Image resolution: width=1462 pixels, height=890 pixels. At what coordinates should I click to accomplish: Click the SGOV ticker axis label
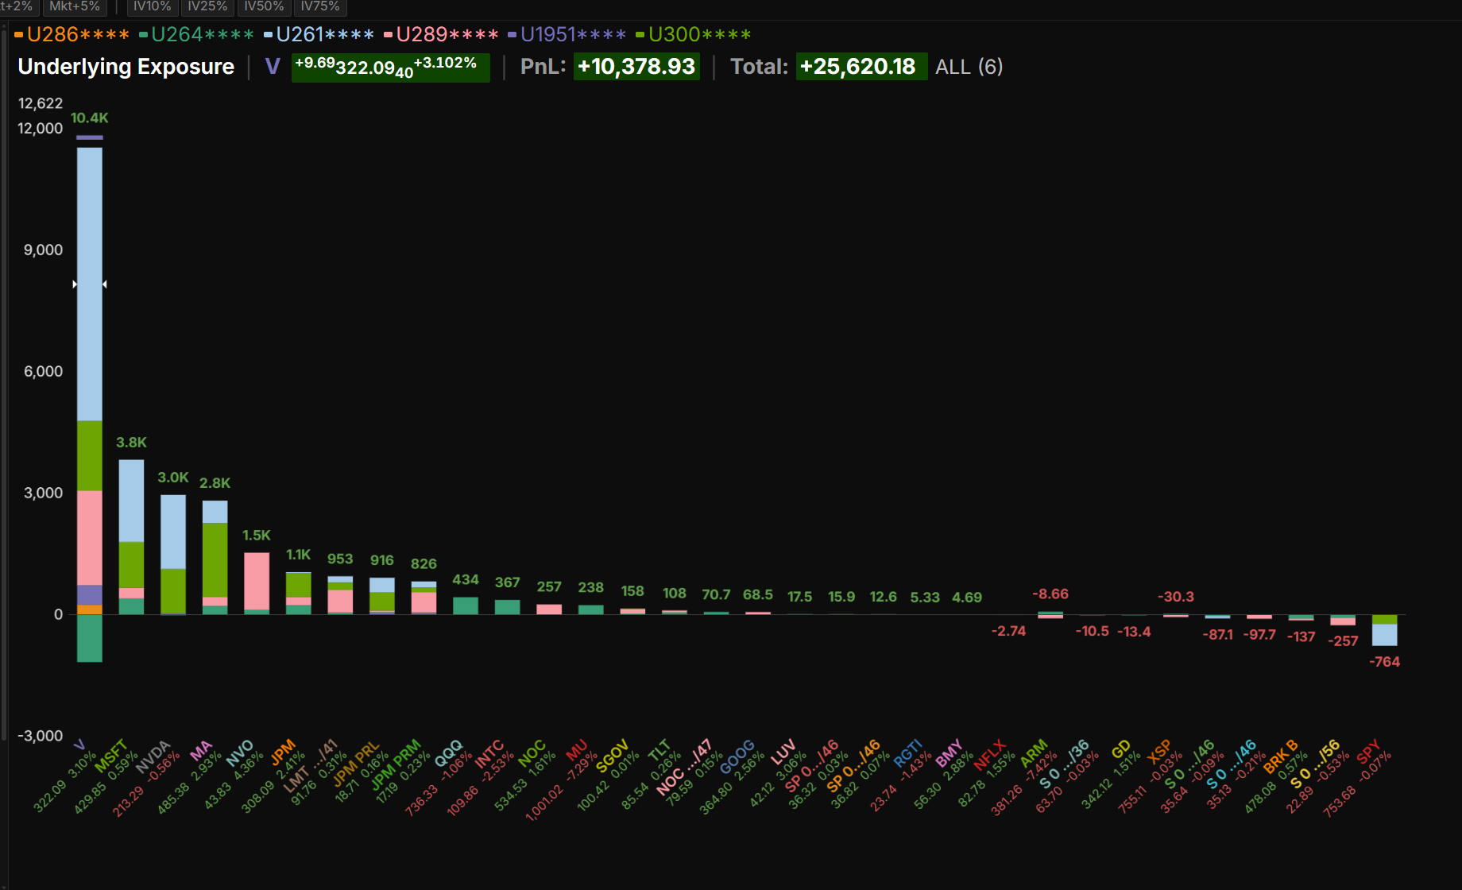coord(612,756)
